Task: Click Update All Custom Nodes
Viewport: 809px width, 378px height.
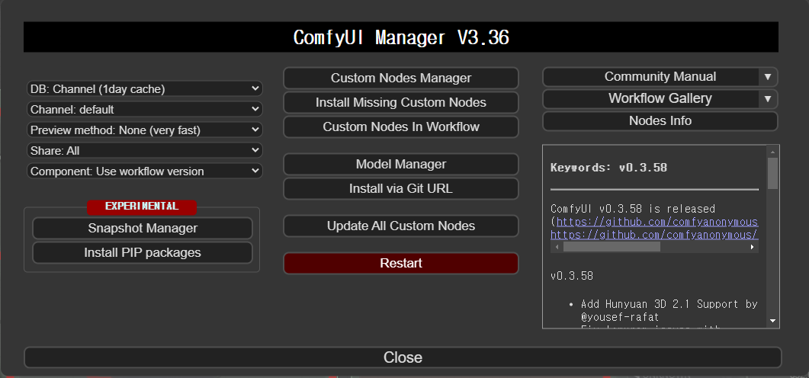Action: coord(401,226)
